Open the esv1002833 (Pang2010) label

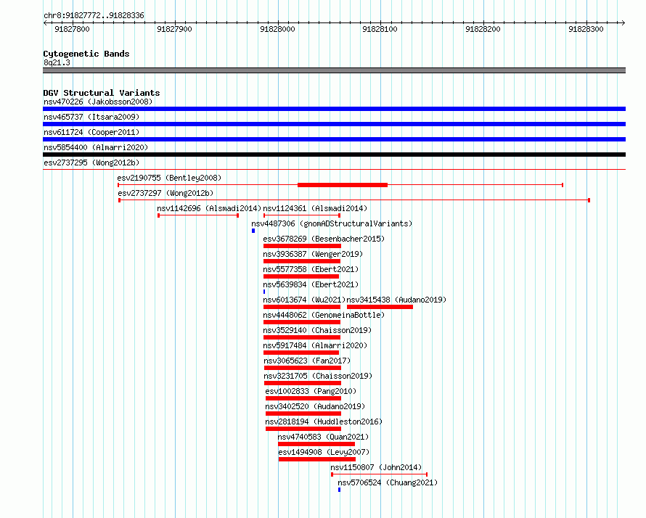311,391
